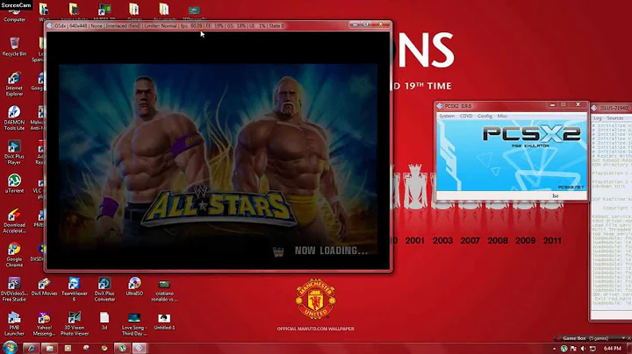Open the System menu in PCSX2
The image size is (632, 354).
point(447,116)
